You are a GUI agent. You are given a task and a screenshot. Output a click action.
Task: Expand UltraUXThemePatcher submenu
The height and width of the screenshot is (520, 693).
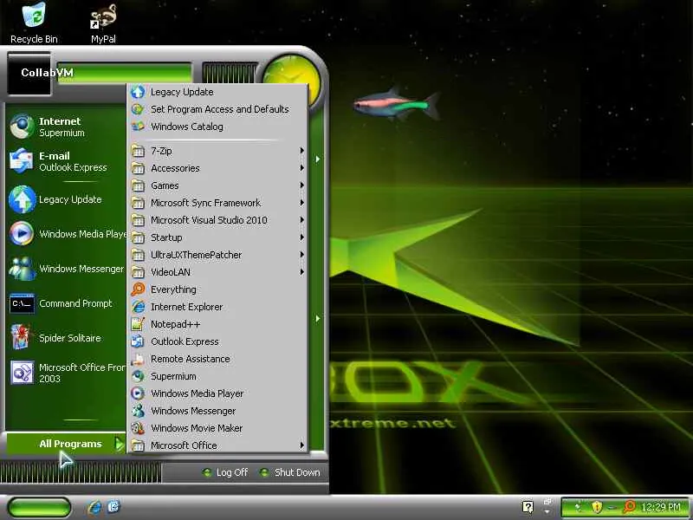[218, 255]
